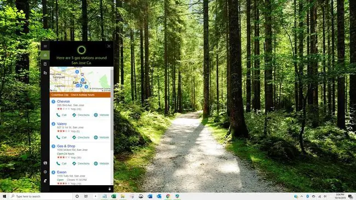Open Cortana settings gear
This screenshot has width=356, height=200.
(x=45, y=172)
